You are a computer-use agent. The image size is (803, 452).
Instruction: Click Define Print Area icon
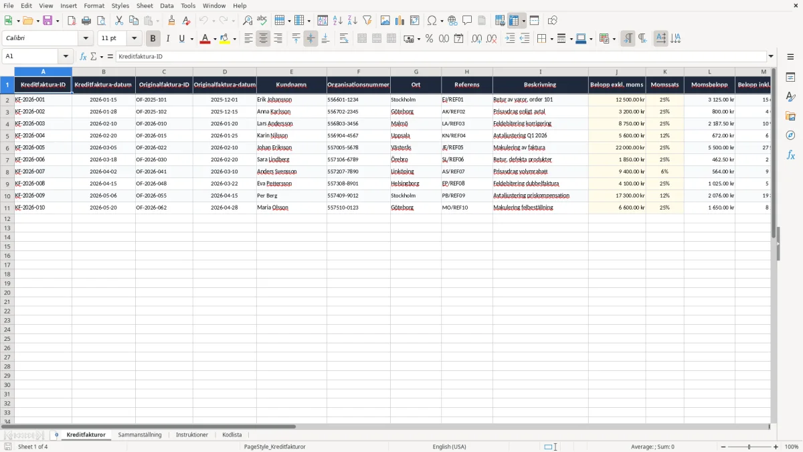point(500,21)
